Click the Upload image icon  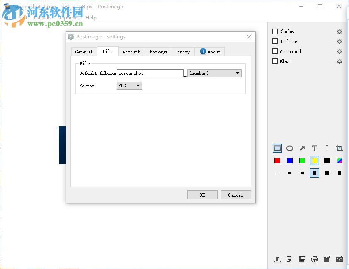point(277,259)
